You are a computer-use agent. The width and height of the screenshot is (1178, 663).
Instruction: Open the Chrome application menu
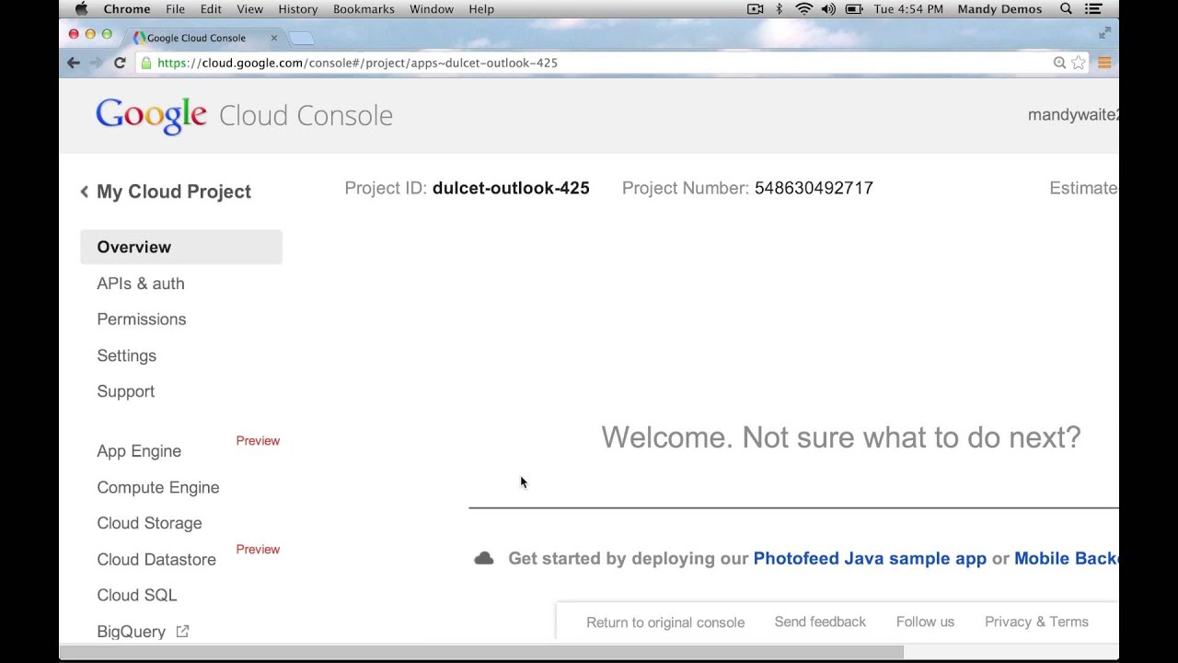pyautogui.click(x=127, y=9)
